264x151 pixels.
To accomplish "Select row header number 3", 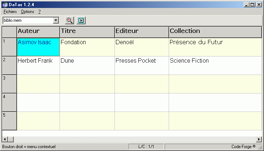I will pyautogui.click(x=9, y=84).
